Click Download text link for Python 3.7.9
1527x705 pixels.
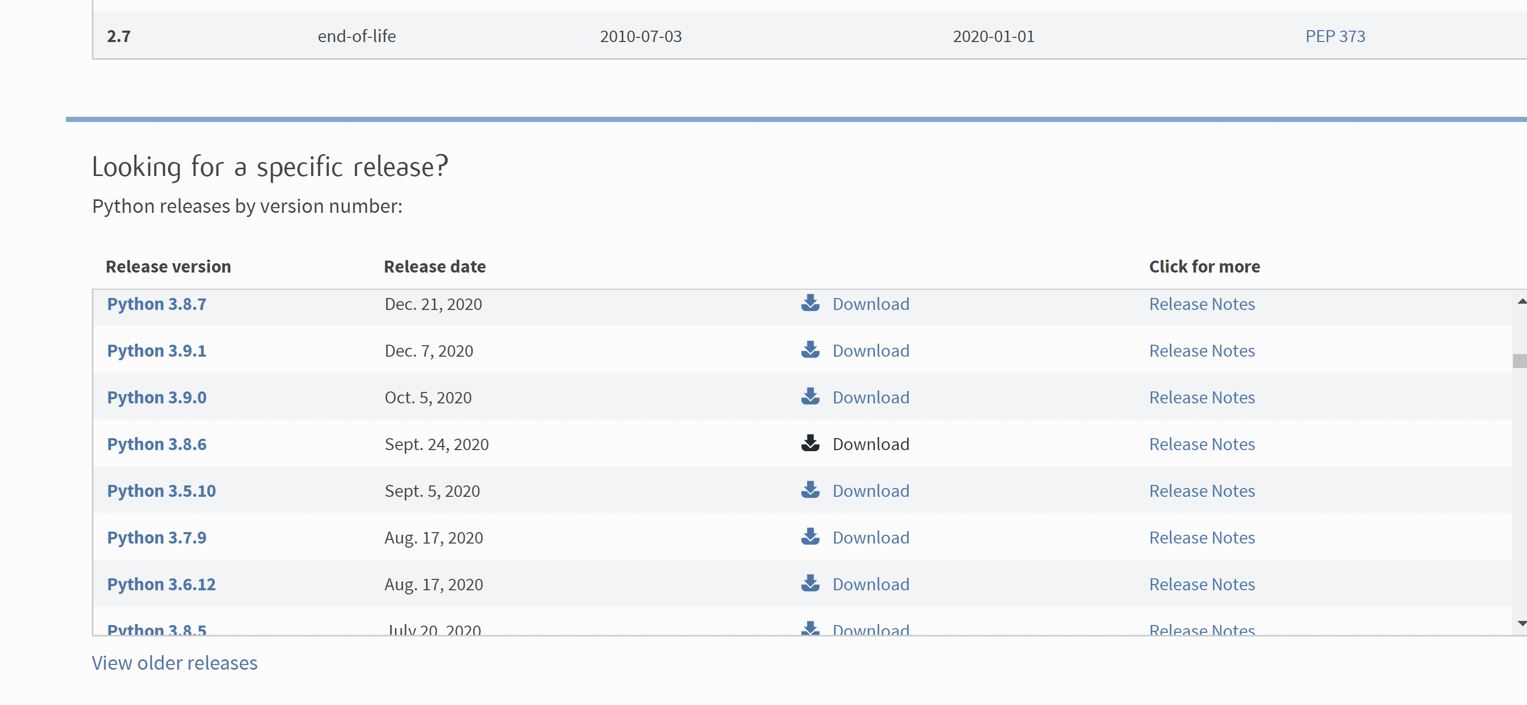click(x=871, y=538)
